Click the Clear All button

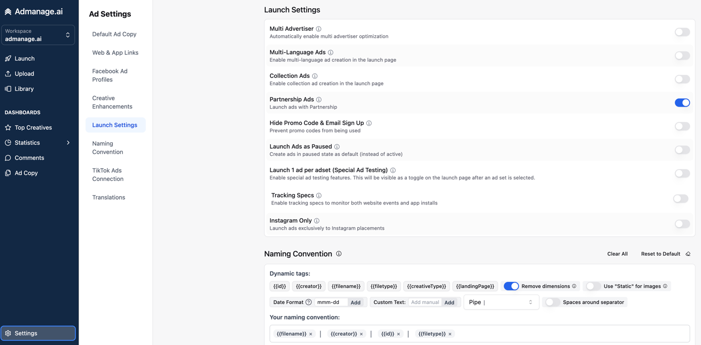pyautogui.click(x=617, y=254)
